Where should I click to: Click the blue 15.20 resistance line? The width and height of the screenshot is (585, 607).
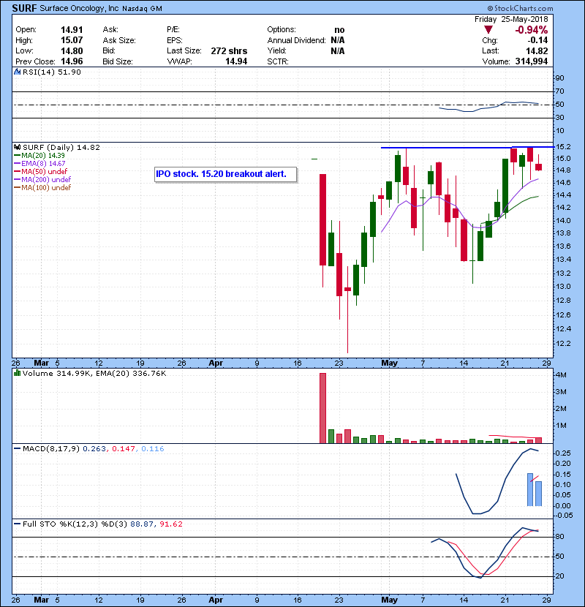coord(468,147)
